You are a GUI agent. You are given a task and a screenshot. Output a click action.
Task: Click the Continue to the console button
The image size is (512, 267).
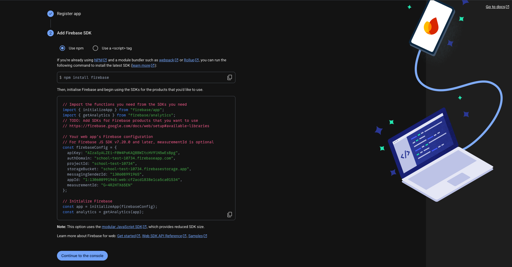tap(82, 255)
